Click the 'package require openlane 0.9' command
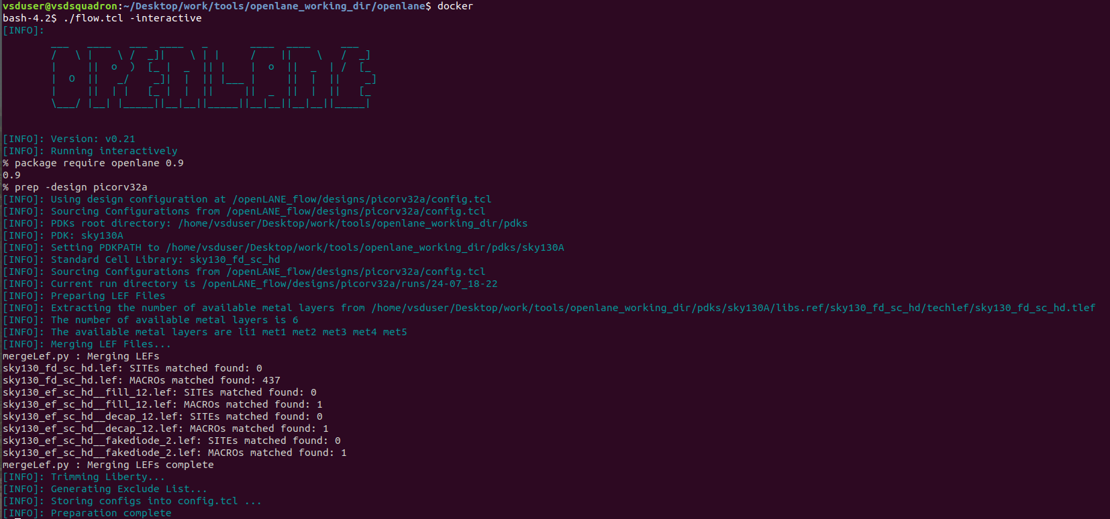This screenshot has width=1110, height=519. click(99, 163)
